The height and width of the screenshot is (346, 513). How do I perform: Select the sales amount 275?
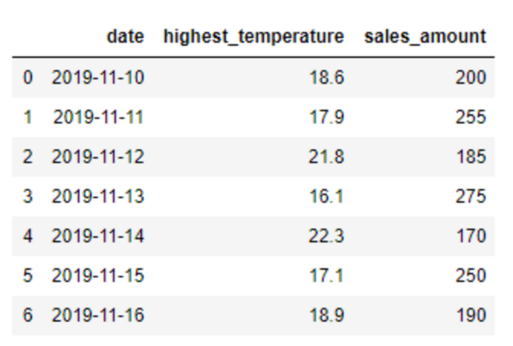click(470, 196)
